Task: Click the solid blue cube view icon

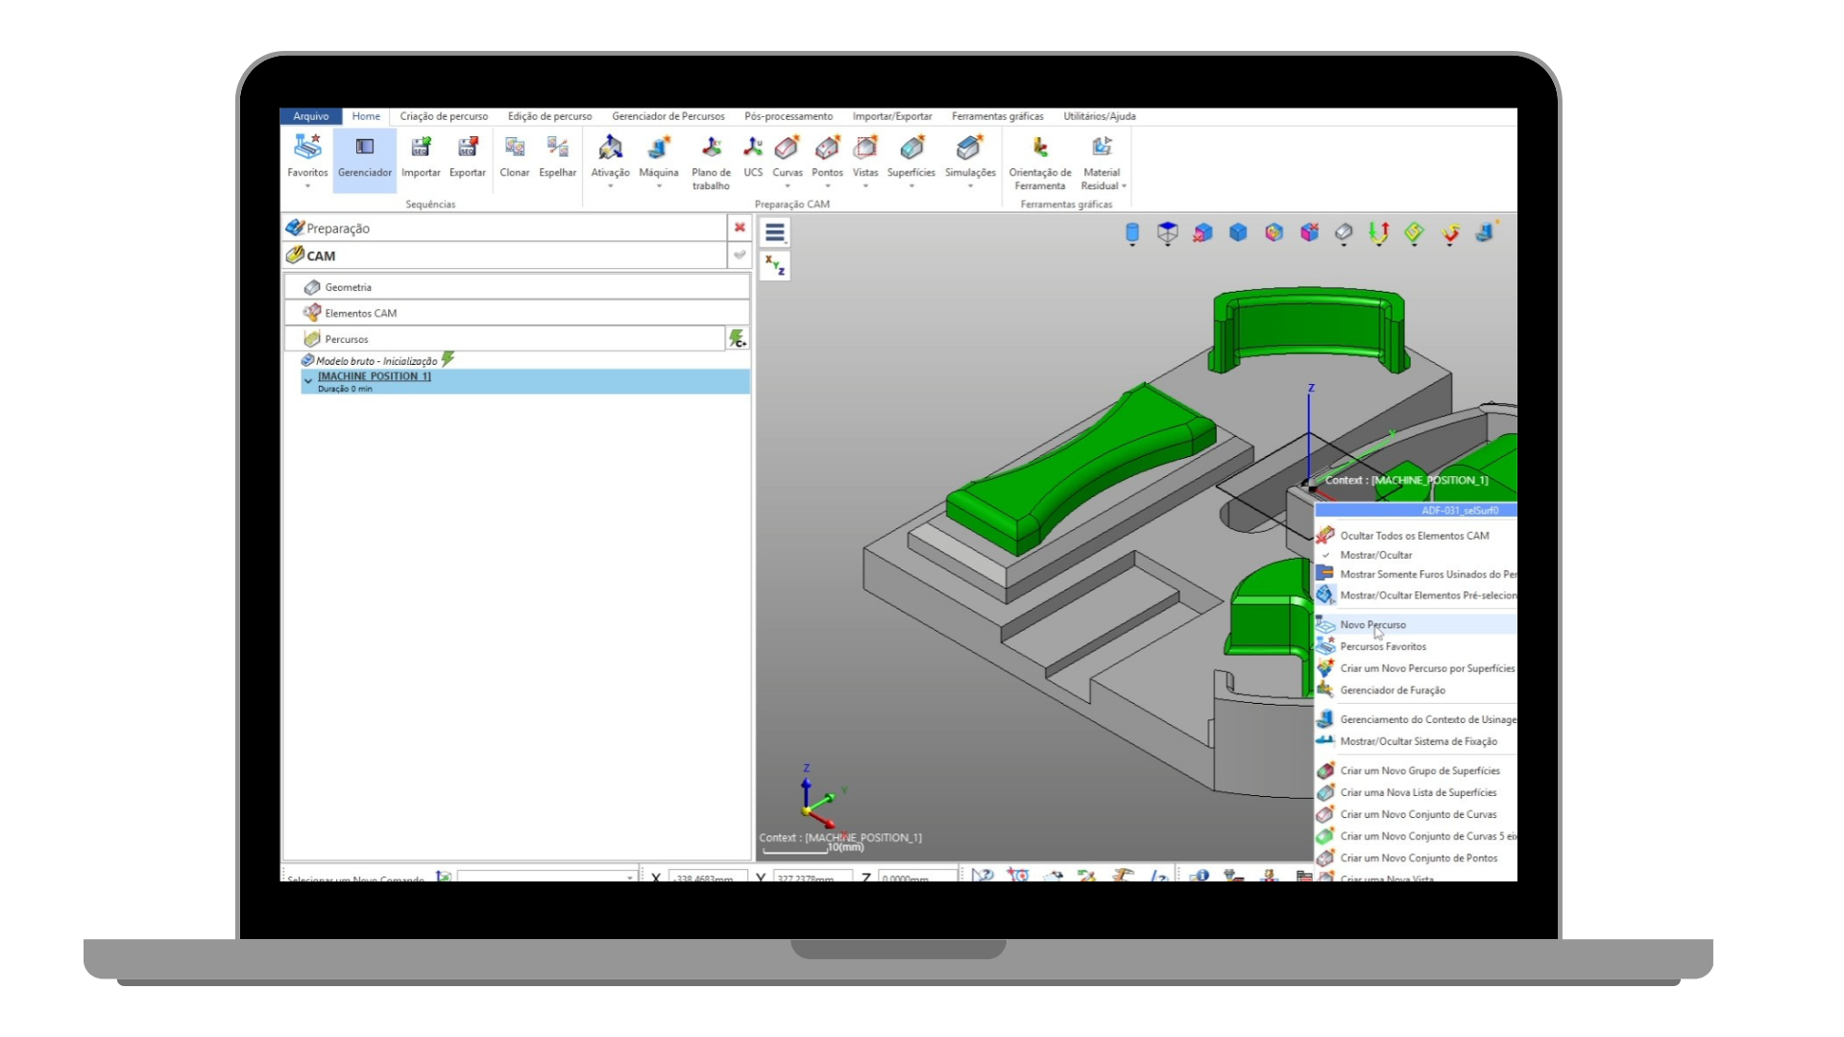Action: 1238,232
